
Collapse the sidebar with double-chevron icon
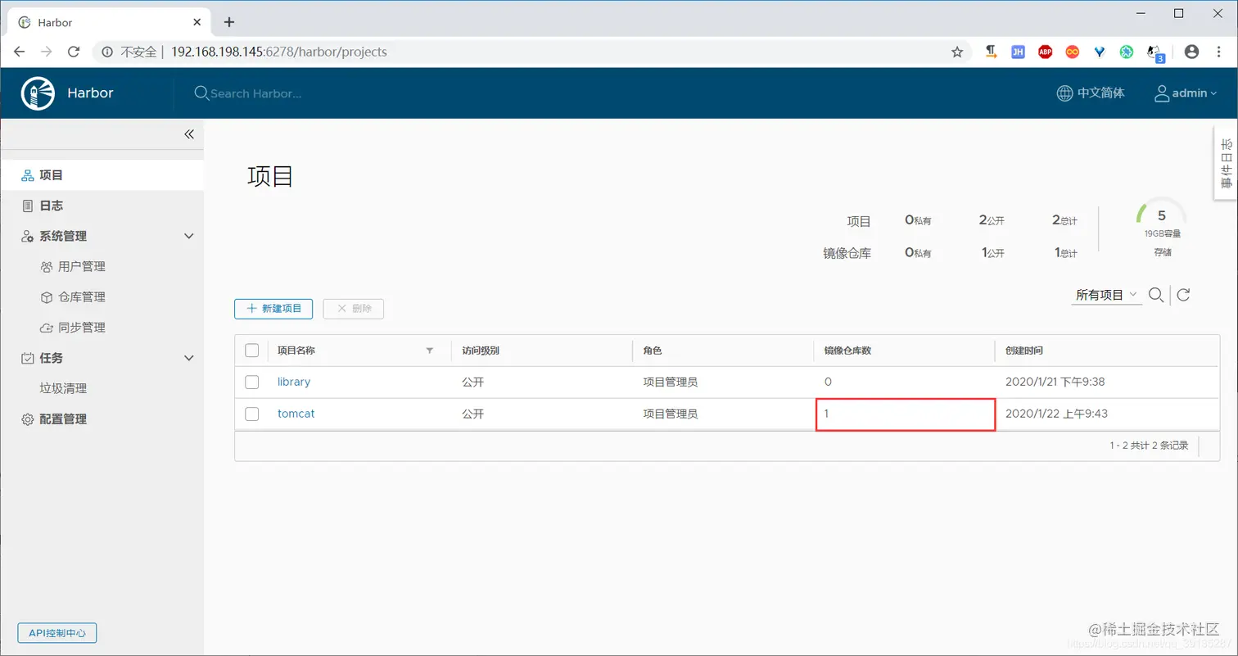[x=189, y=134]
